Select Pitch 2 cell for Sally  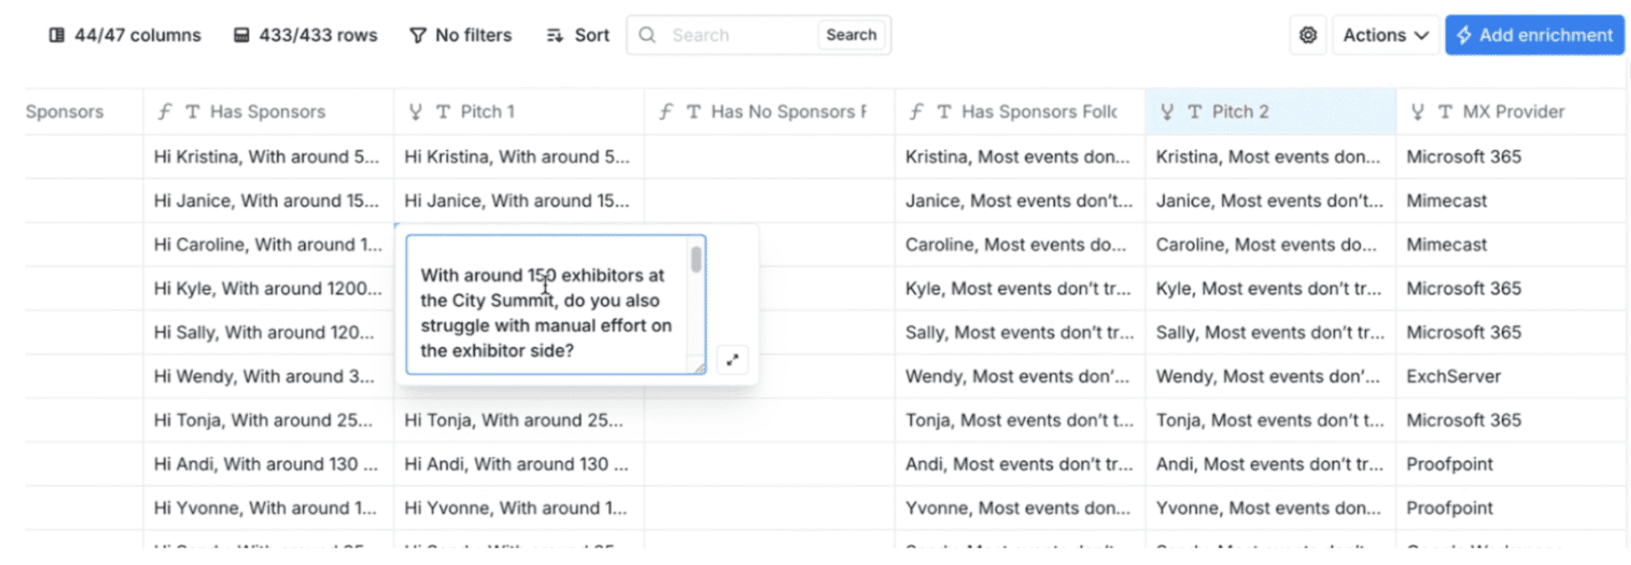coord(1271,332)
